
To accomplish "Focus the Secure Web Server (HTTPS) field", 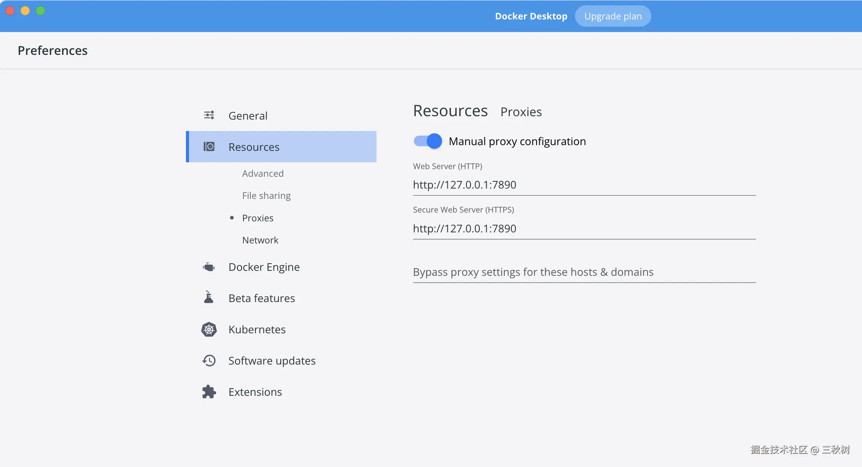I will tap(584, 229).
